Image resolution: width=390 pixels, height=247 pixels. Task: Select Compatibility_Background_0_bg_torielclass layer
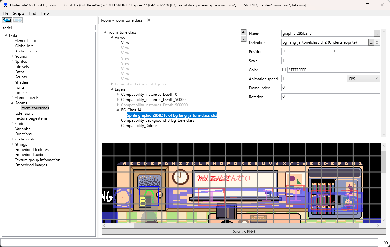pyautogui.click(x=157, y=120)
